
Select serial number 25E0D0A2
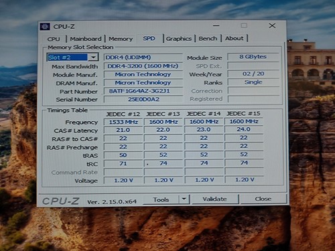tap(143, 99)
